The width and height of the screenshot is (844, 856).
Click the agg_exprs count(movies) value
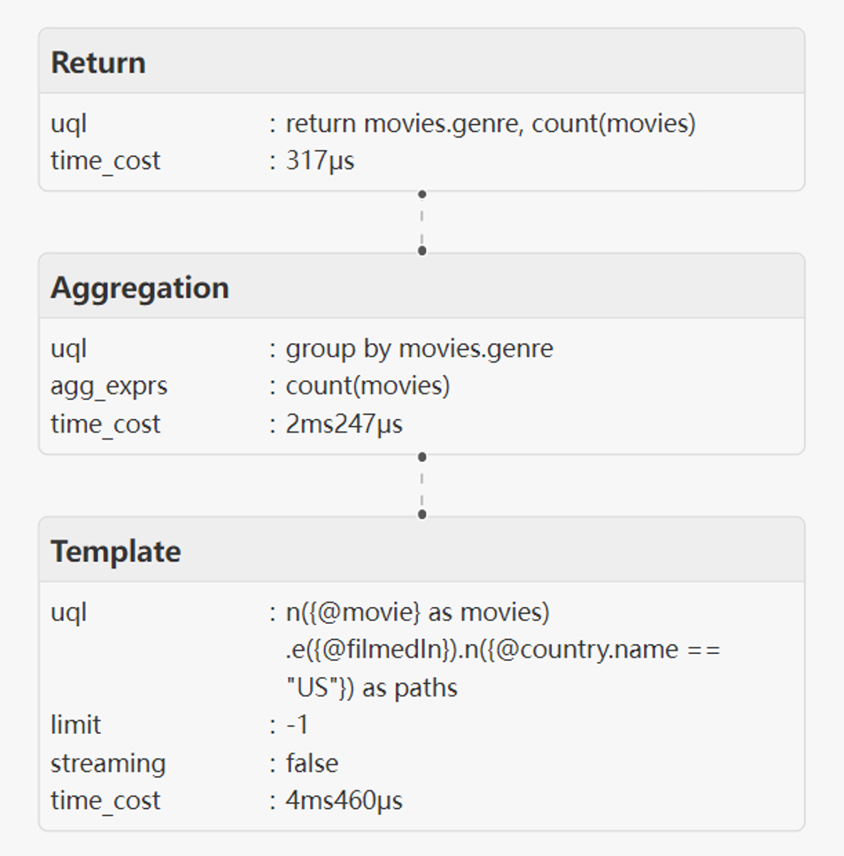(368, 386)
